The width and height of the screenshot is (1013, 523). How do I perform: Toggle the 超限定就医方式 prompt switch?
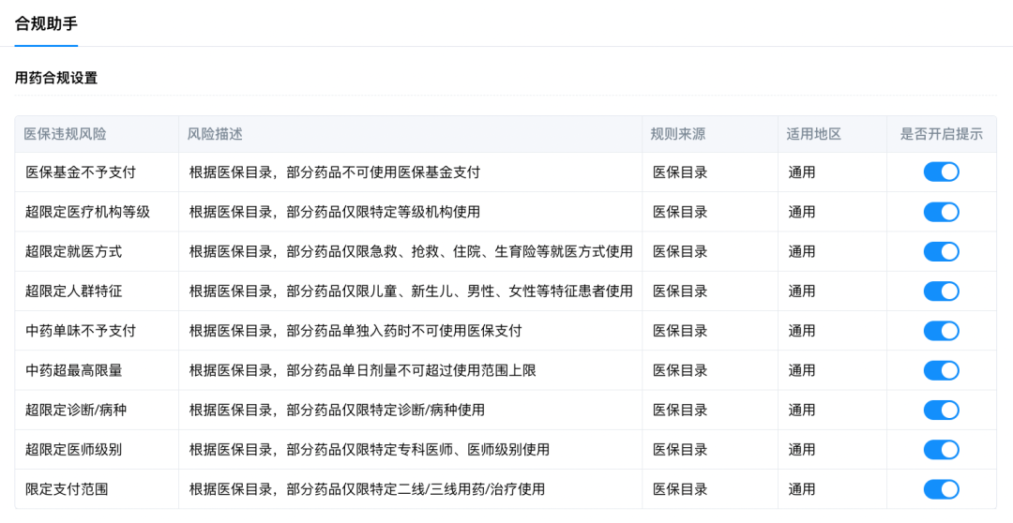941,251
